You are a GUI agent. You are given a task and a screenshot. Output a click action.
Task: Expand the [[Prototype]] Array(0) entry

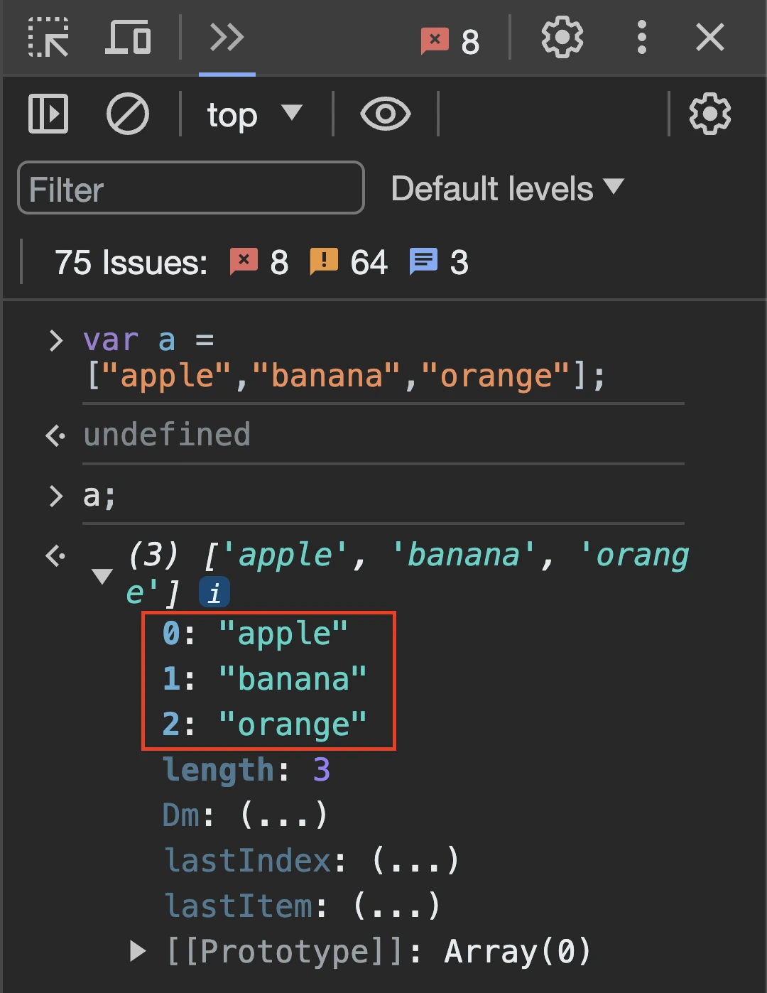pyautogui.click(x=138, y=951)
